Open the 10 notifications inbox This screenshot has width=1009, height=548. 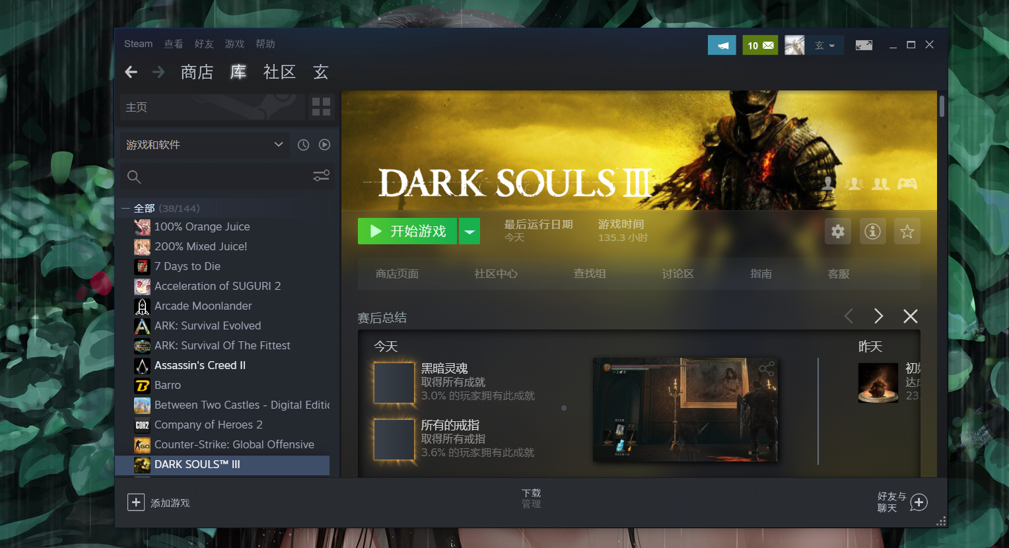760,45
